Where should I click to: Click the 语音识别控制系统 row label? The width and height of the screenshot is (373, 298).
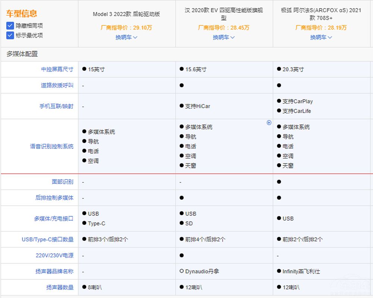coord(52,146)
